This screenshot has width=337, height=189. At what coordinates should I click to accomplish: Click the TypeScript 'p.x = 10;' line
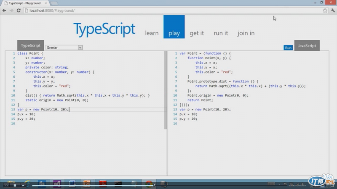[x=26, y=114]
